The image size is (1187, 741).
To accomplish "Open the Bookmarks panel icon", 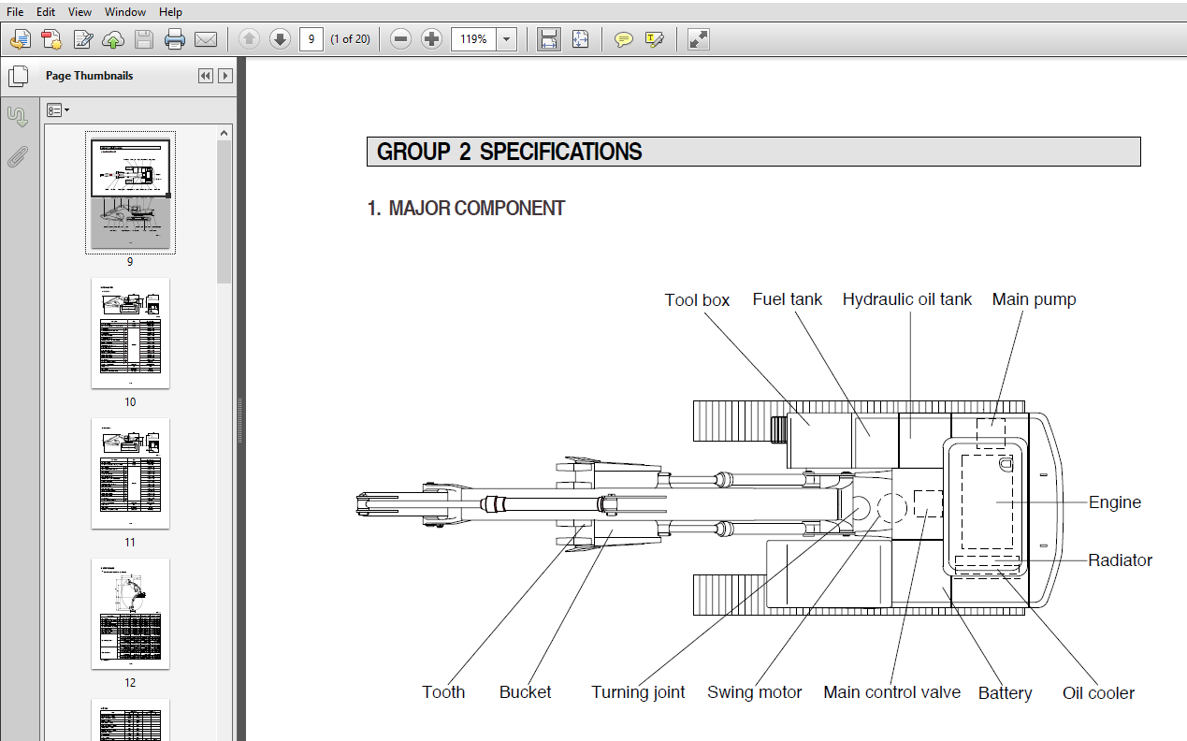I will (18, 117).
